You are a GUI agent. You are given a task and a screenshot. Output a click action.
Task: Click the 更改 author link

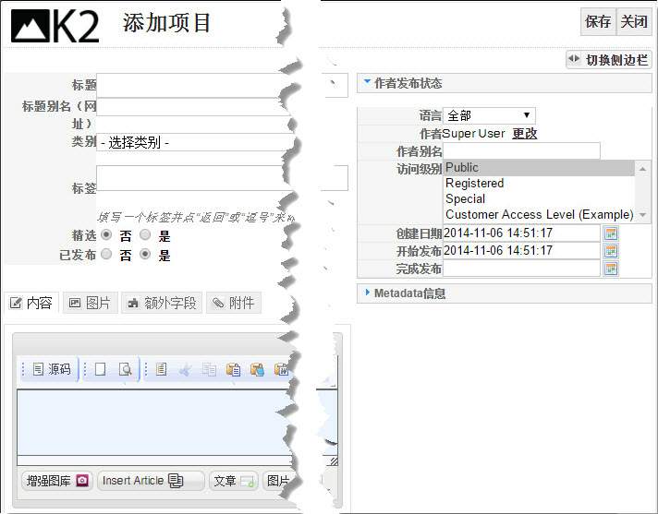coord(525,133)
